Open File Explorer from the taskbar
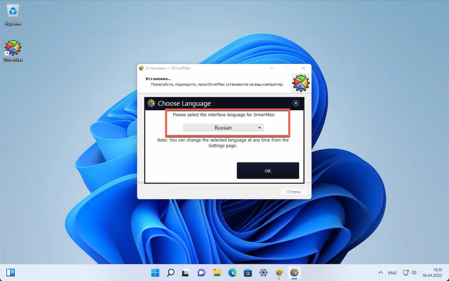 point(217,273)
